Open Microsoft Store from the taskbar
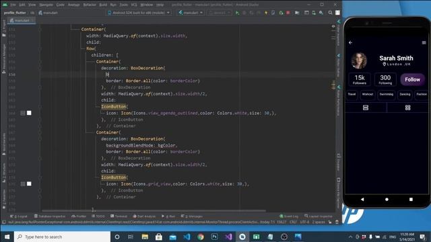This screenshot has width=431, height=242. tap(159, 237)
